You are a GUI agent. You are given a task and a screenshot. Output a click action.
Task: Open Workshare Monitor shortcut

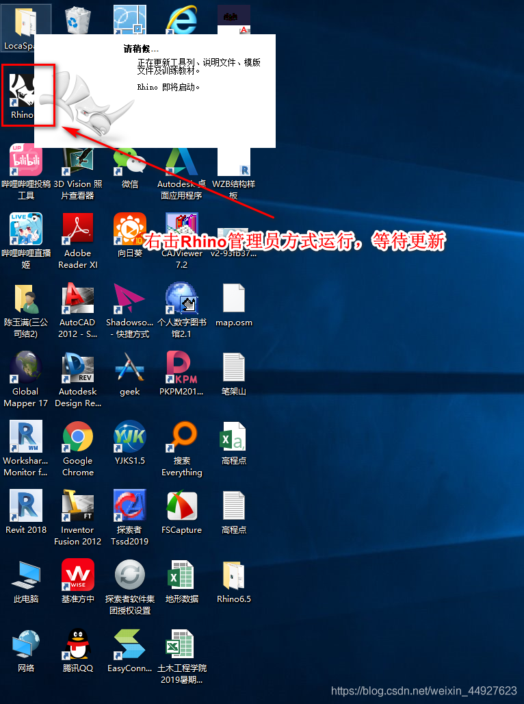click(x=26, y=448)
